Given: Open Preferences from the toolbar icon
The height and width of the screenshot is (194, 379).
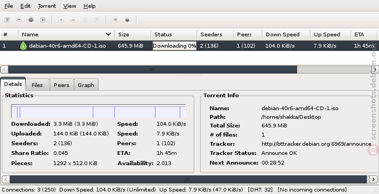Looking at the screenshot, I should [115, 20].
